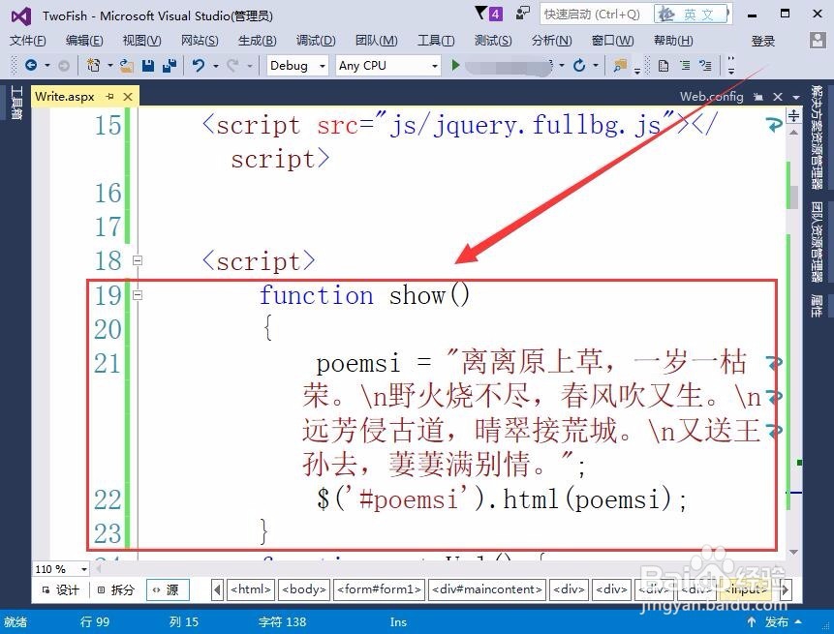Switch to 源 source view
Screen dimensions: 834x634
168,589
